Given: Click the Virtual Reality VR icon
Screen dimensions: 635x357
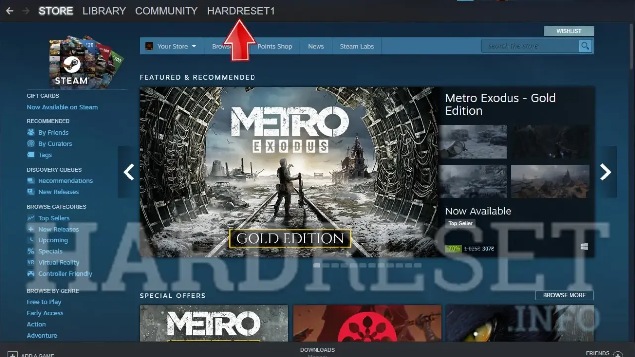Looking at the screenshot, I should point(31,263).
